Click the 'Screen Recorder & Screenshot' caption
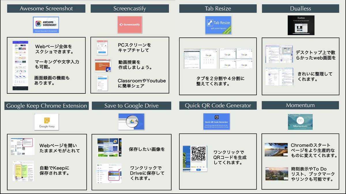The width and height of the screenshot is (346, 194). coord(46,32)
